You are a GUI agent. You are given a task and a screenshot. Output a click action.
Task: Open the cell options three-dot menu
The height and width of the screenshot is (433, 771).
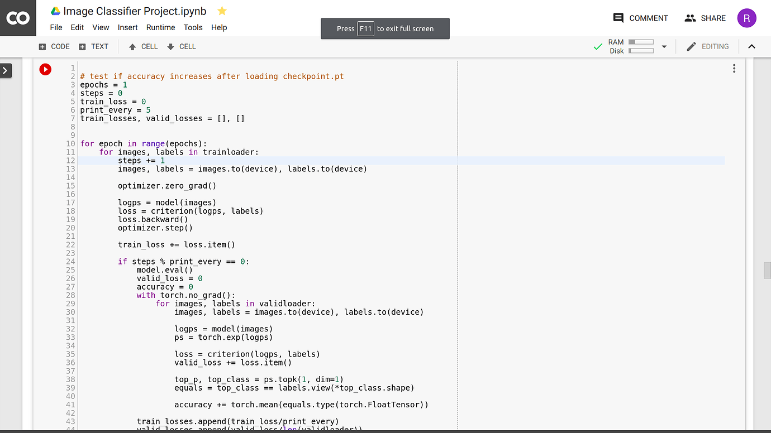(734, 69)
